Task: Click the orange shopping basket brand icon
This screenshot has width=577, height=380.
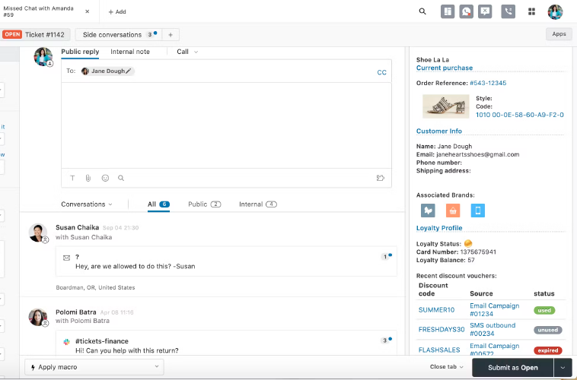Action: [453, 211]
